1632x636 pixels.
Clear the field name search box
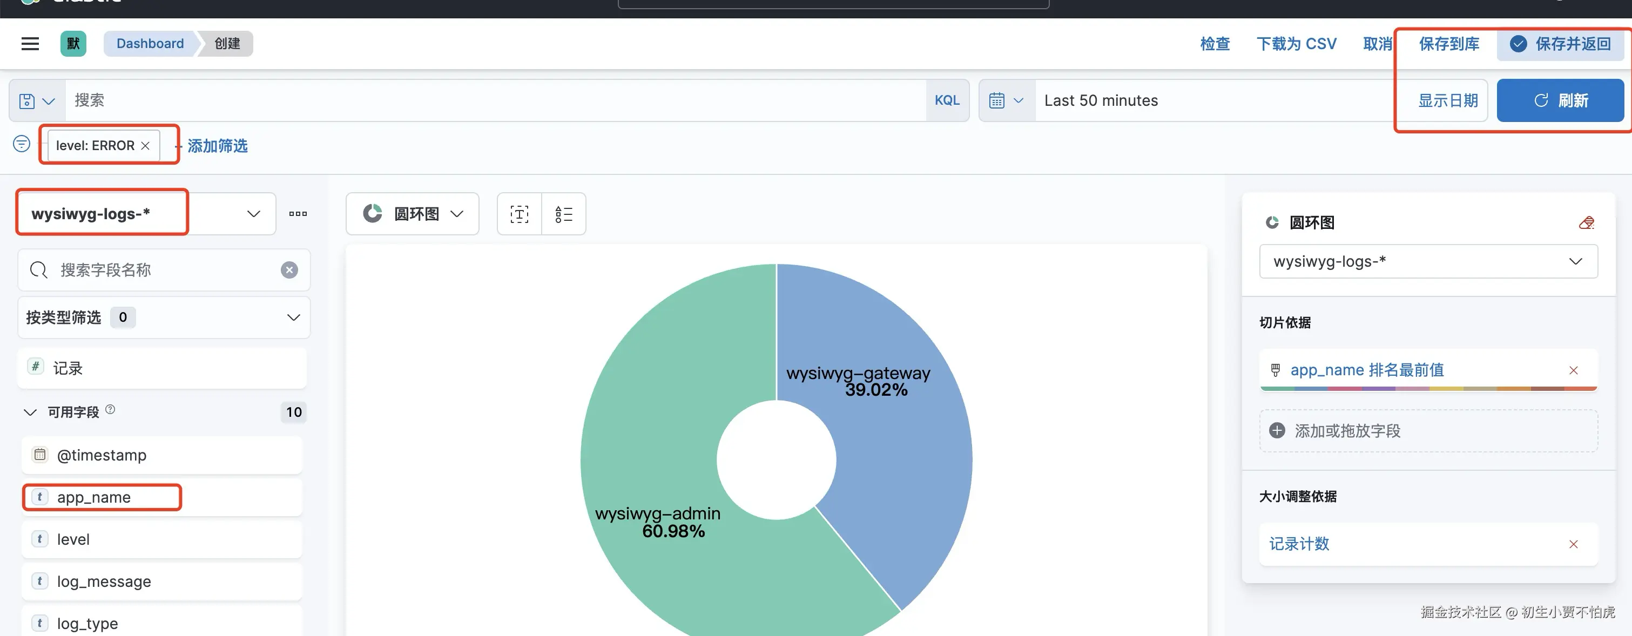tap(289, 270)
